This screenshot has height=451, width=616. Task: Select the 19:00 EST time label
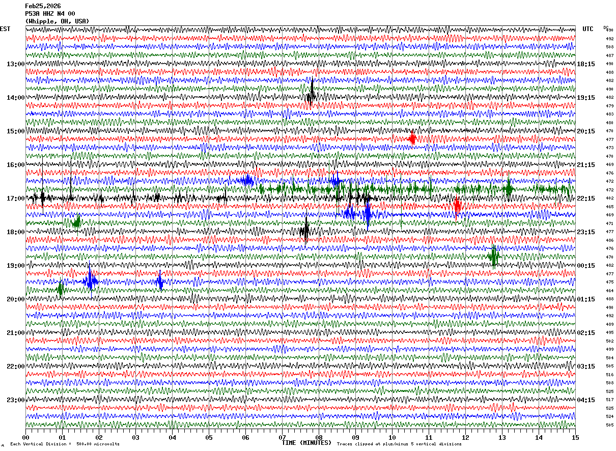coord(16,265)
